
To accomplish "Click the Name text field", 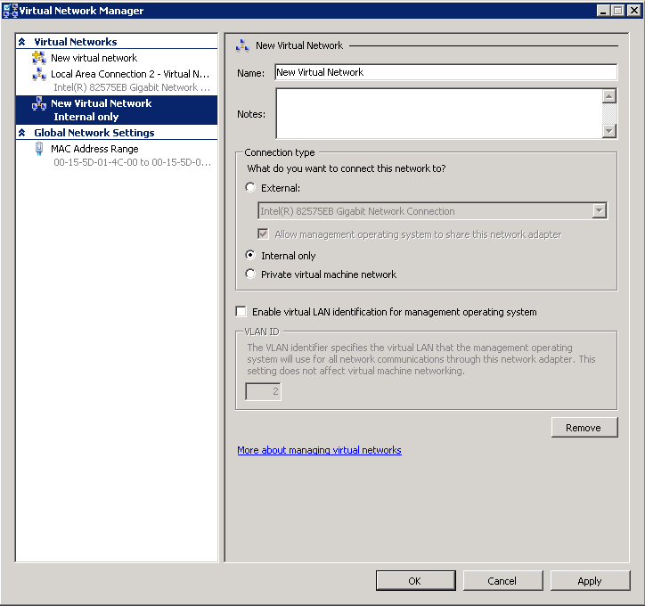I will click(445, 72).
